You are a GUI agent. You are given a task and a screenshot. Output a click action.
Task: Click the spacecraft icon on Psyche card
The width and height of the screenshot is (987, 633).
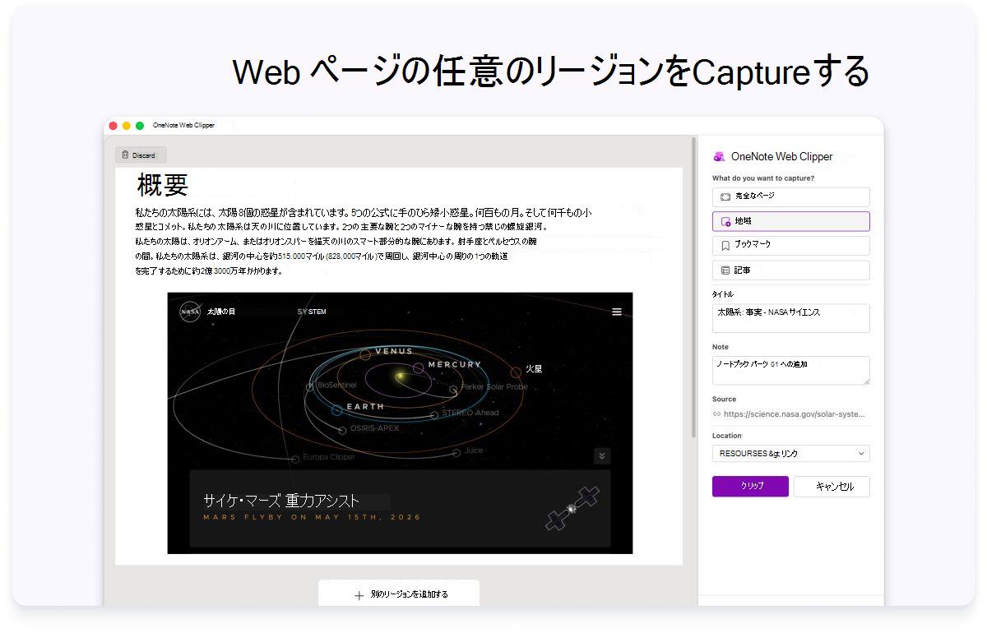[x=572, y=509]
